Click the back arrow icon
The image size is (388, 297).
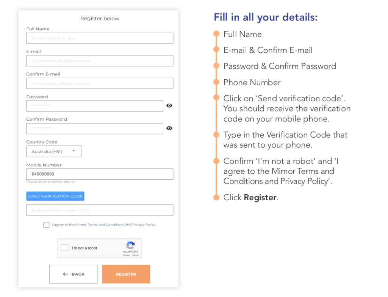[65, 274]
